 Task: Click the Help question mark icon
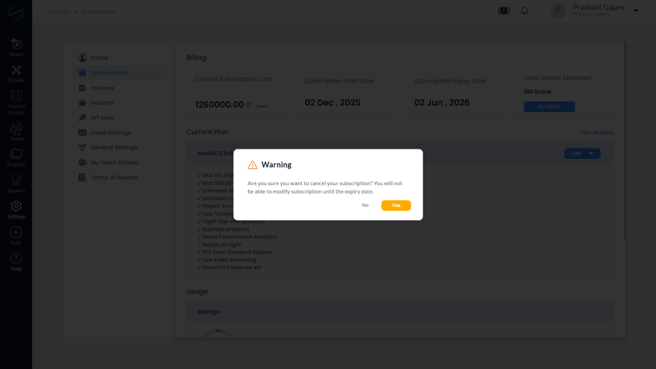15,259
